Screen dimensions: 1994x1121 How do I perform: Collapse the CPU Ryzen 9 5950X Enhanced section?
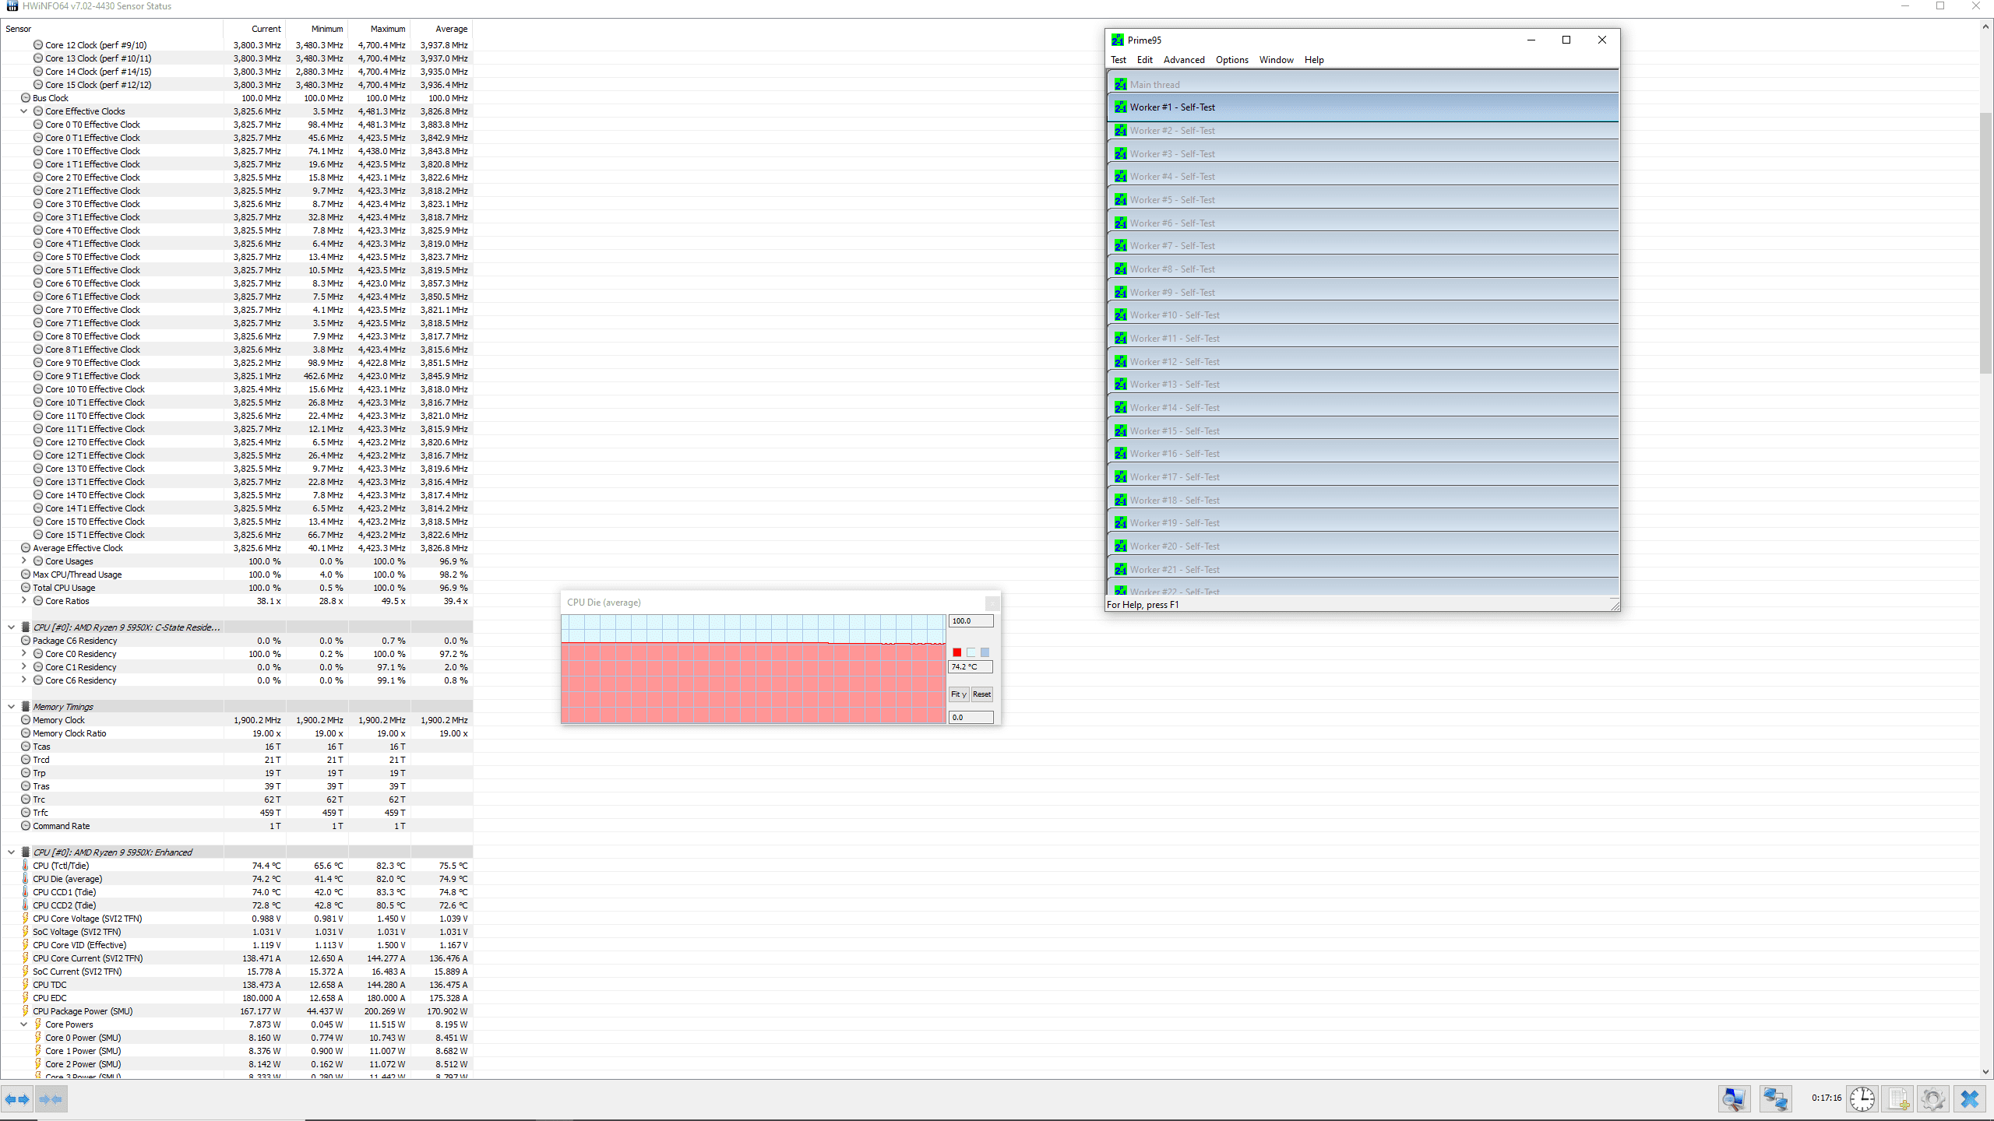point(12,852)
